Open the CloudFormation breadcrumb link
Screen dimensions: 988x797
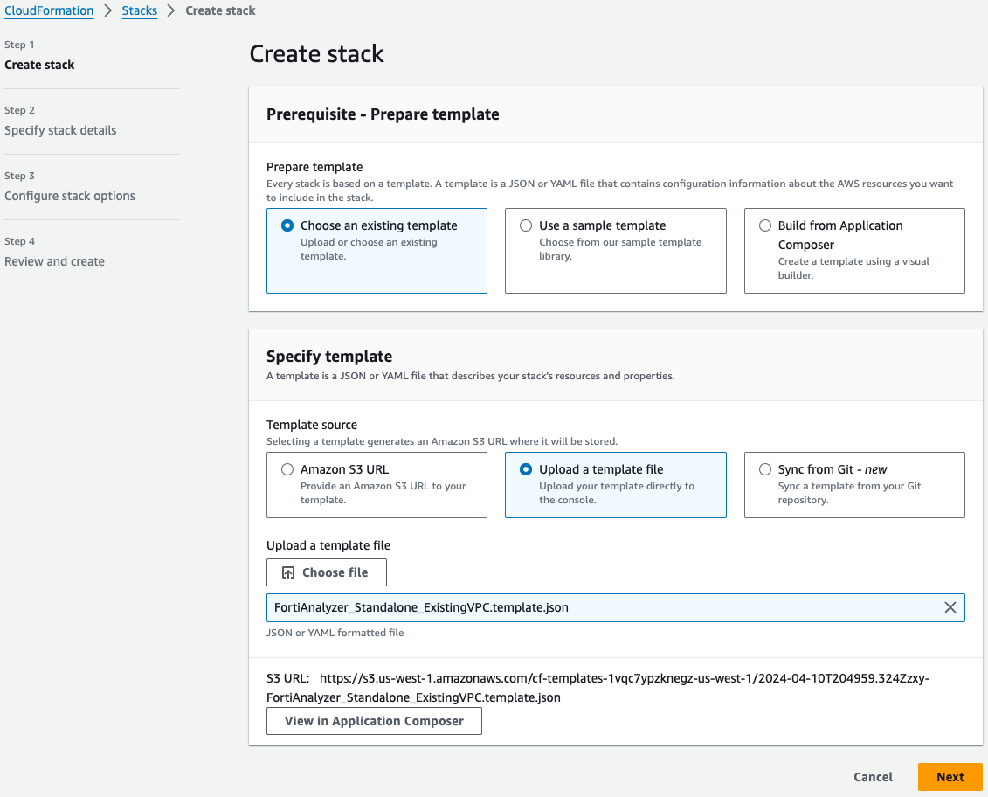click(x=49, y=10)
